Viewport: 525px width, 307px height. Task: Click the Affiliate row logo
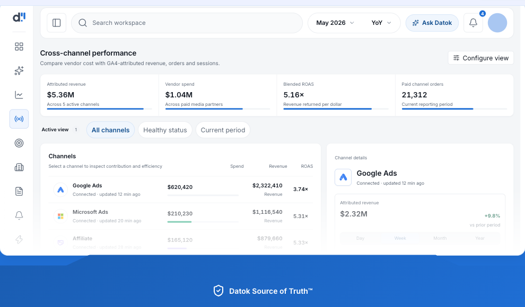[60, 242]
